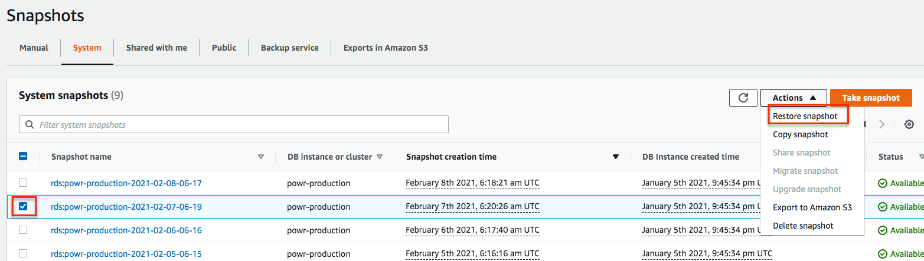This screenshot has width=924, height=261.
Task: Click the Snapshot name filter triangle
Action: [261, 157]
